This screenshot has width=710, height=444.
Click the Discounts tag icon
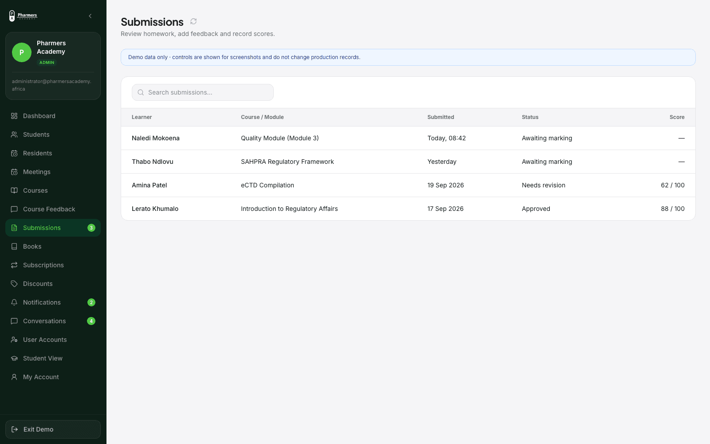pos(14,284)
